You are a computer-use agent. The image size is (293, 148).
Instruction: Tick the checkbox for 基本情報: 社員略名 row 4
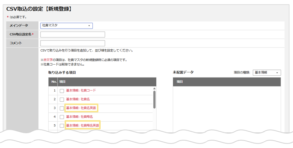click(x=62, y=117)
